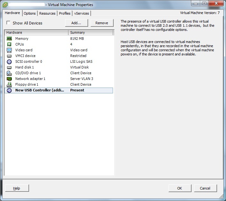Click the Restricted summary value
226x201 pixels.
pyautogui.click(x=78, y=56)
